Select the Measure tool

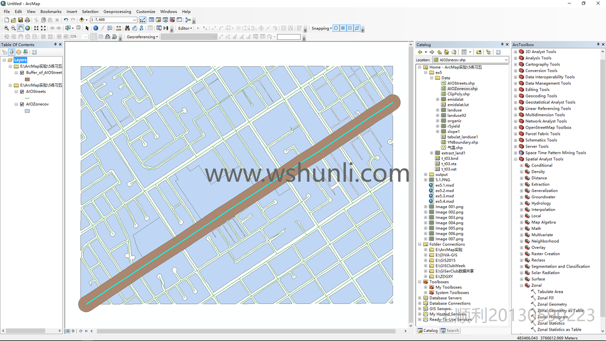click(x=118, y=28)
